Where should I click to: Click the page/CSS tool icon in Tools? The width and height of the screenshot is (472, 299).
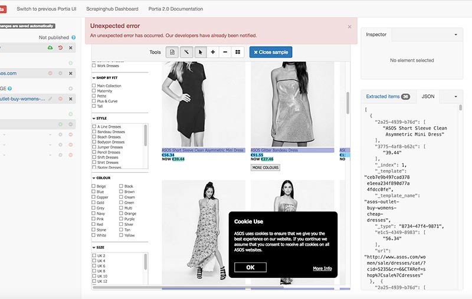[172, 52]
